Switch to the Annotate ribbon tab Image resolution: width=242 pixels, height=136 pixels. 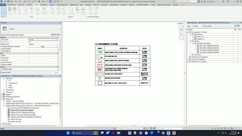click(x=44, y=5)
